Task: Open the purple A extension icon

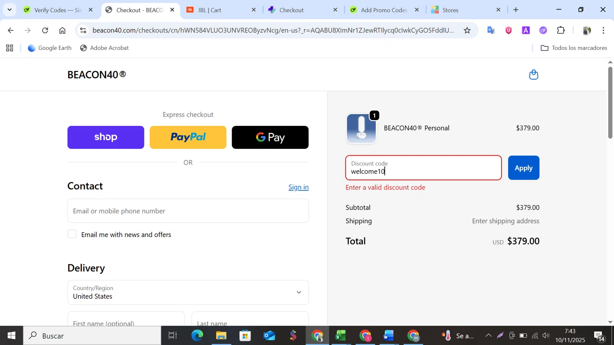Action: coord(526,30)
